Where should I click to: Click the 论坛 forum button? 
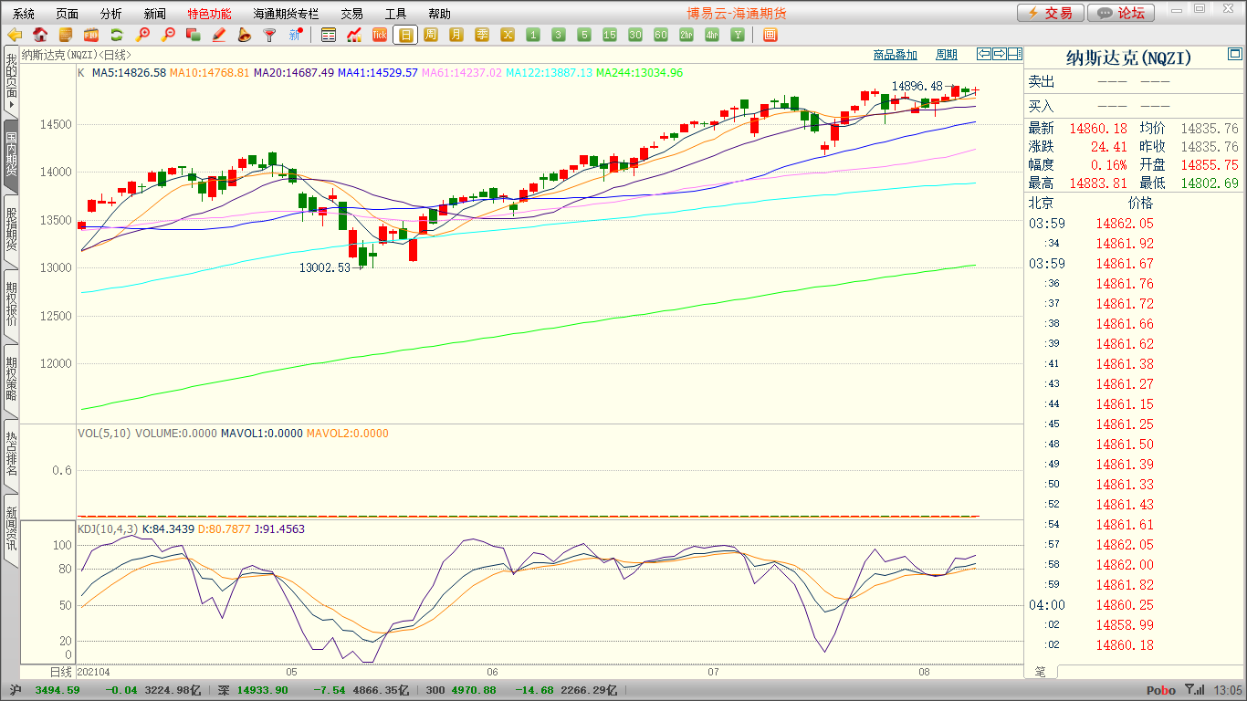coord(1121,13)
